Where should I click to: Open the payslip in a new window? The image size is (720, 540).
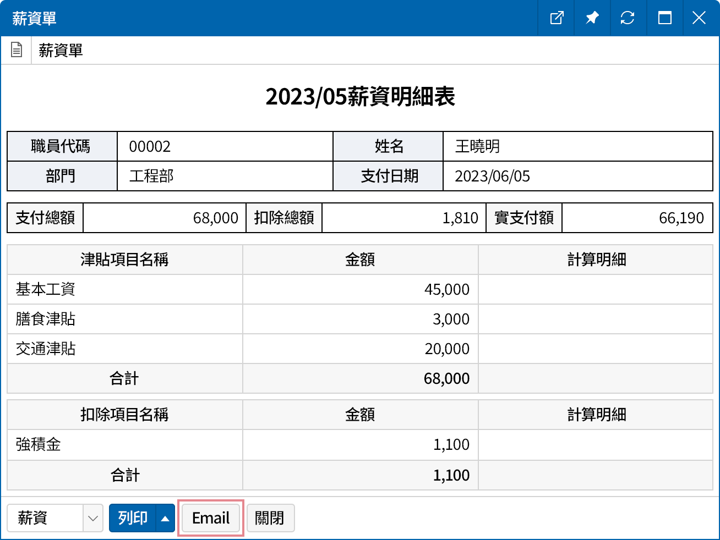click(x=556, y=18)
